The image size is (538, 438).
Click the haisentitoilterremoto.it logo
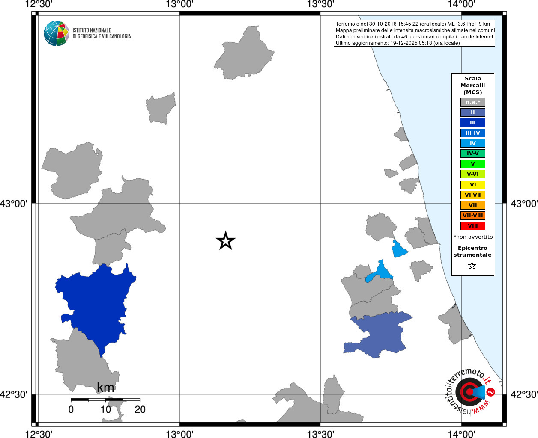(471, 391)
